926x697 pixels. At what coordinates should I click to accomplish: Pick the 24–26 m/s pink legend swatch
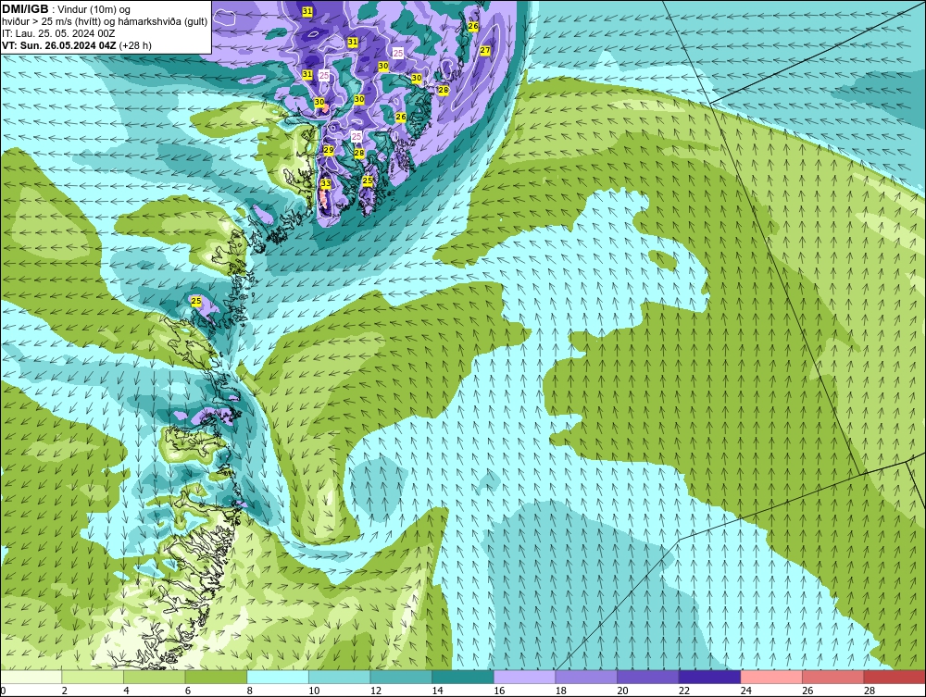771,677
